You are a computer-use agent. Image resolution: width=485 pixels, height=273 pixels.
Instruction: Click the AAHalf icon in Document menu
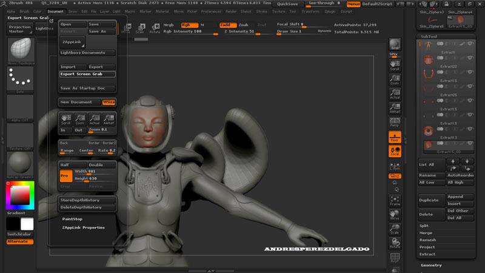(109, 120)
